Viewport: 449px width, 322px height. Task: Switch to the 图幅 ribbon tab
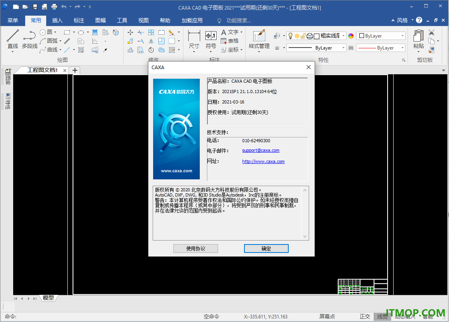coord(100,20)
